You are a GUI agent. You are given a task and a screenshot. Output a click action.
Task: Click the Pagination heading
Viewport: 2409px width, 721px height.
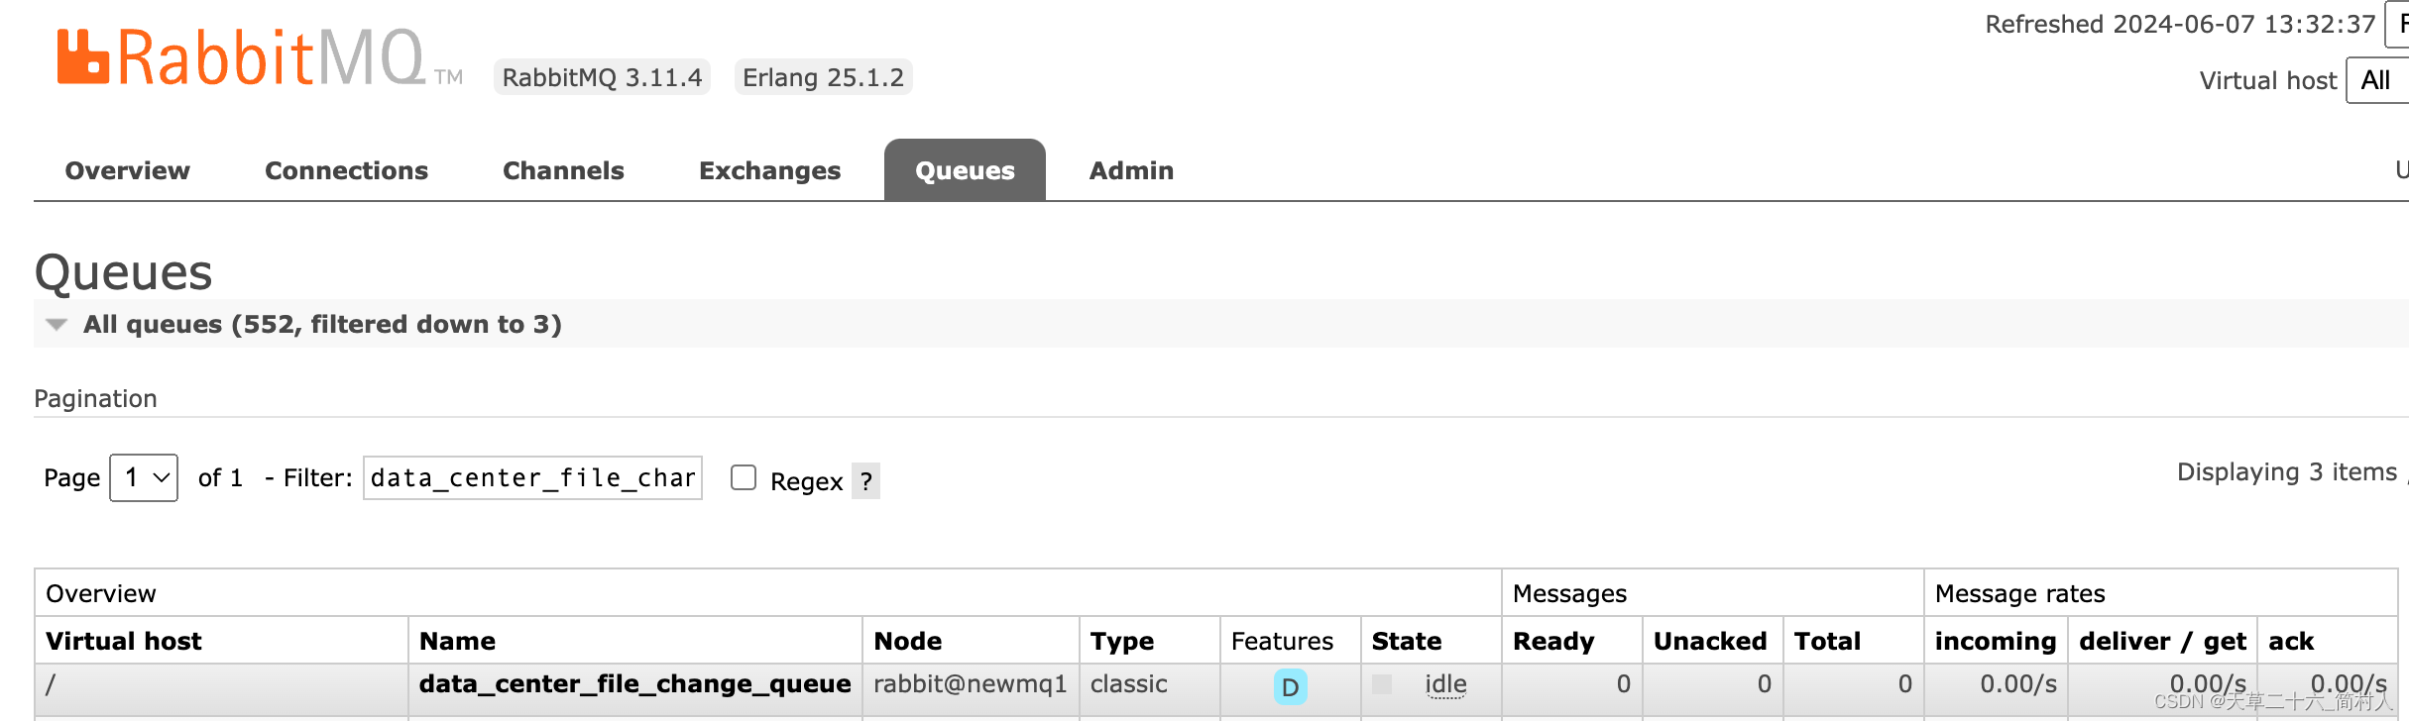click(95, 398)
